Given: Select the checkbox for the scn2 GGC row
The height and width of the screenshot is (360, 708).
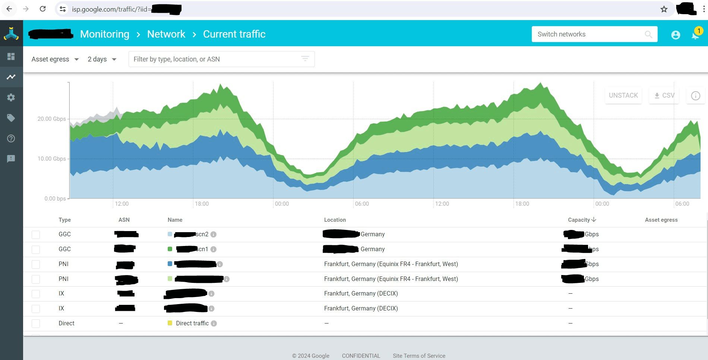Looking at the screenshot, I should (36, 235).
